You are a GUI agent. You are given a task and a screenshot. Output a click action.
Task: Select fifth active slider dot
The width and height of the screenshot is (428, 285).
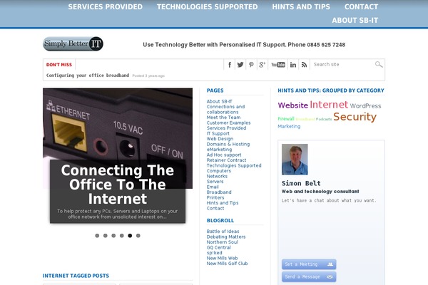click(x=130, y=236)
